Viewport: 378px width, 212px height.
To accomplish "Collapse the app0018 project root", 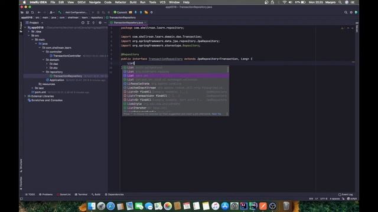I will tap(25, 28).
